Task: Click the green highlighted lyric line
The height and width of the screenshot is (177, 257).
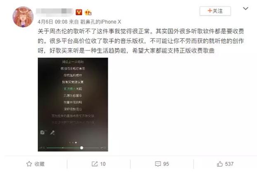Action: (x=73, y=89)
